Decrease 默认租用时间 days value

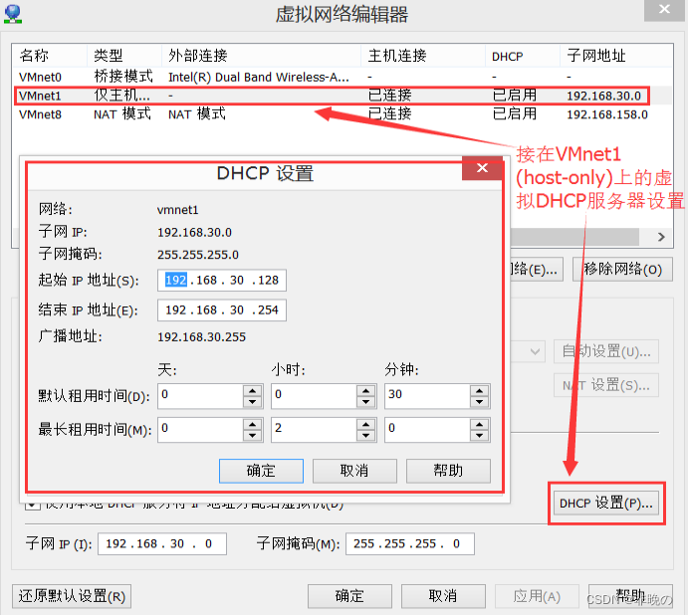click(x=253, y=402)
